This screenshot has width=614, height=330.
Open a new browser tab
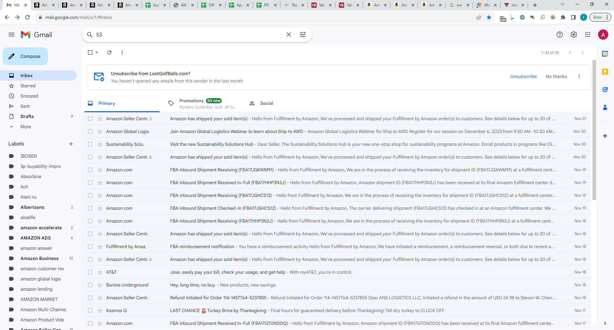tap(535, 5)
